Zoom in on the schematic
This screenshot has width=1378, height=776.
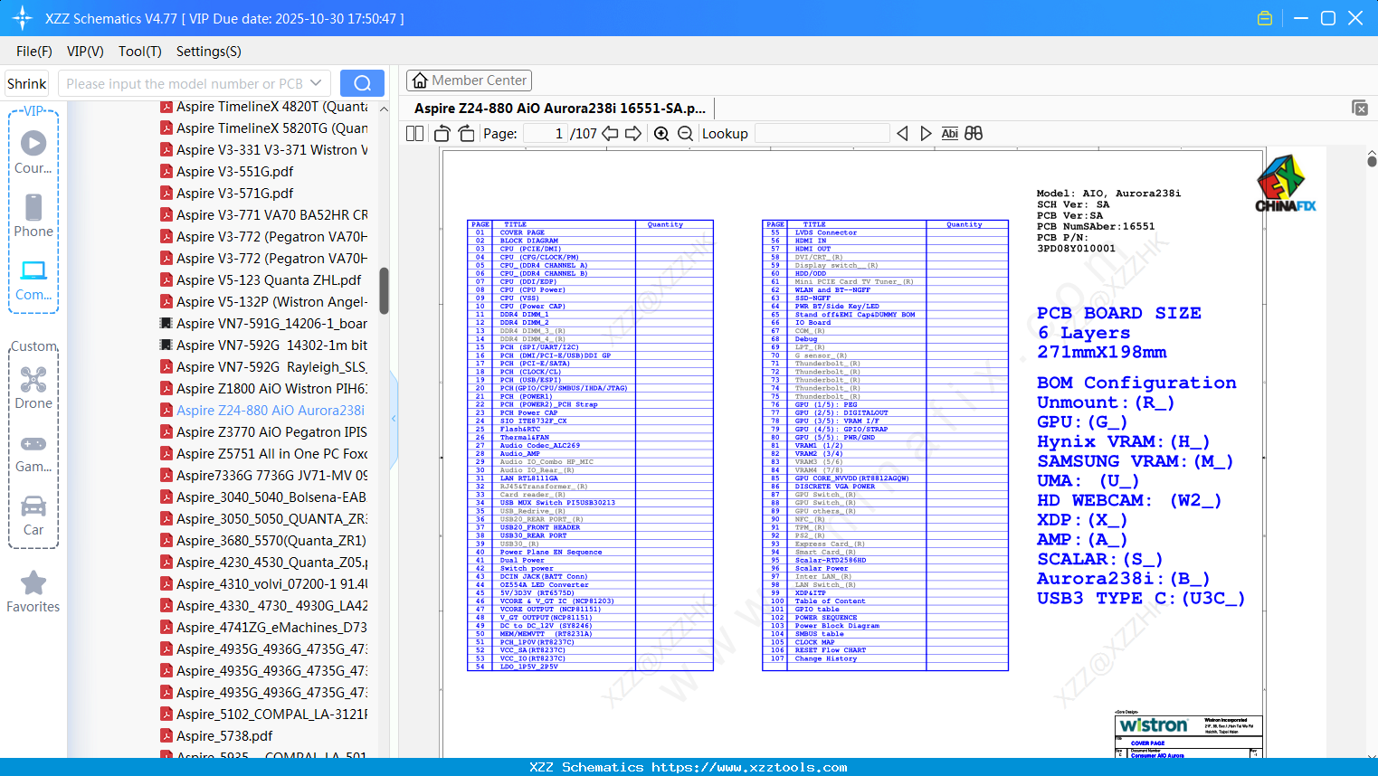point(661,134)
